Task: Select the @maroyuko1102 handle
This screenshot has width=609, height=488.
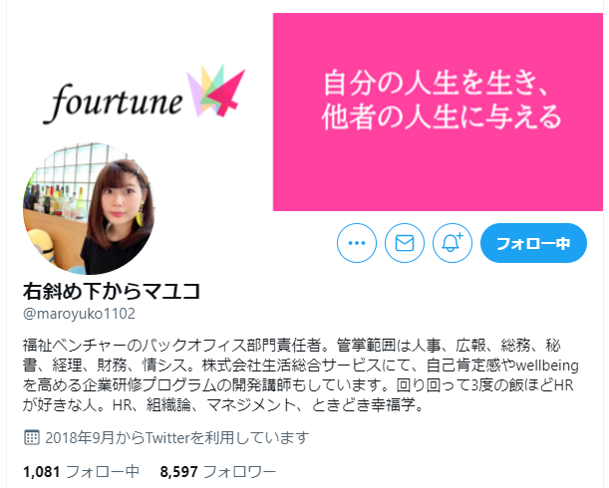Action: [79, 314]
